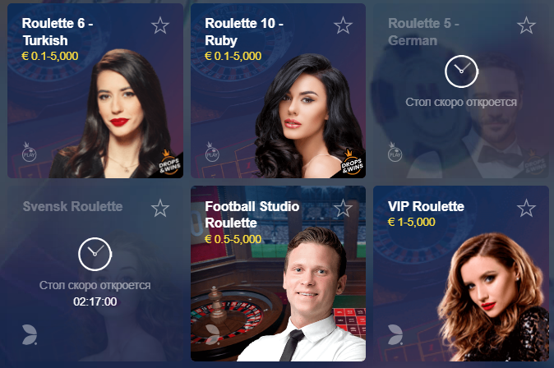The width and height of the screenshot is (554, 368).
Task: Click Pragmatic Play logo on Roulette 6 card
Action: pyautogui.click(x=29, y=152)
